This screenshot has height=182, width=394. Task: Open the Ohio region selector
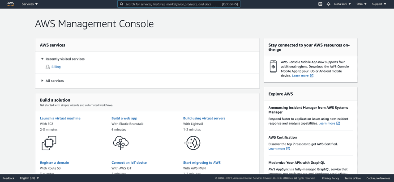361,4
